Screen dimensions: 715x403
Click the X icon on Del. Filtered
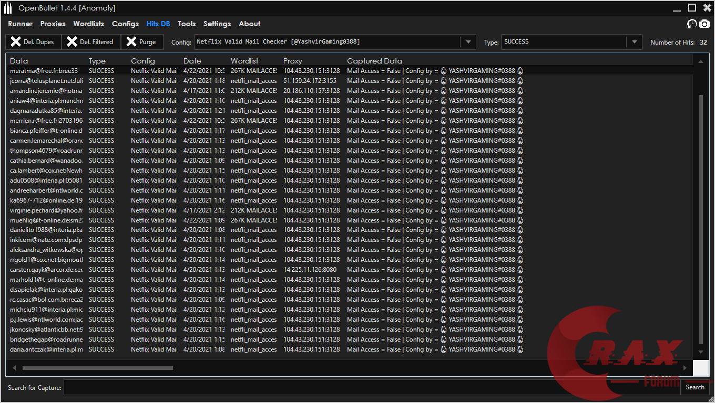pos(72,42)
